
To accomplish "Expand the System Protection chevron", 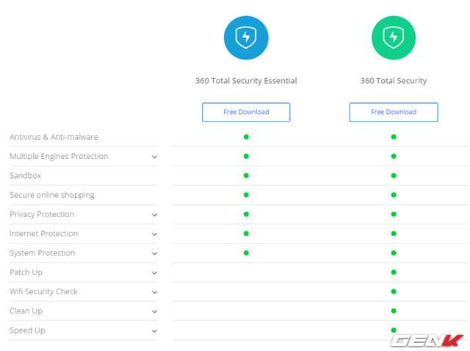I will click(x=154, y=254).
